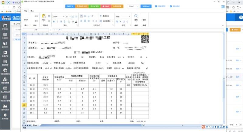Click the cell borders icon
243x132 pixels.
pos(69,21)
